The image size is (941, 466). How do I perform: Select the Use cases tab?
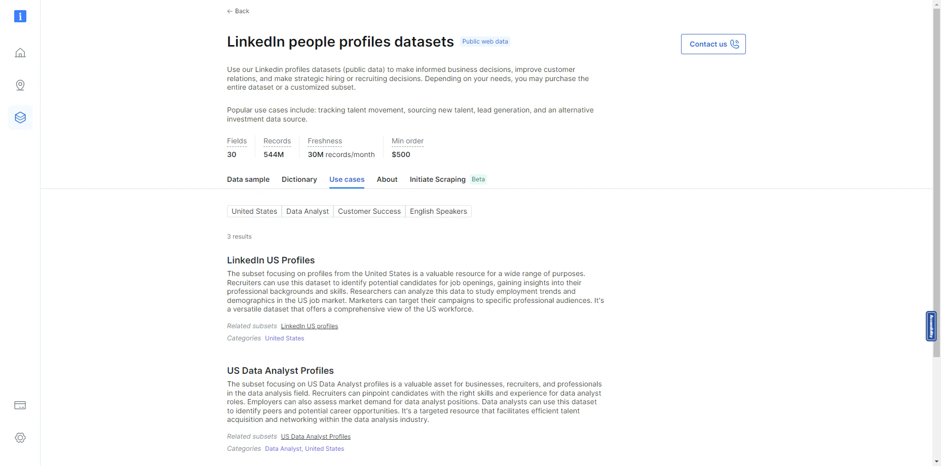click(347, 179)
